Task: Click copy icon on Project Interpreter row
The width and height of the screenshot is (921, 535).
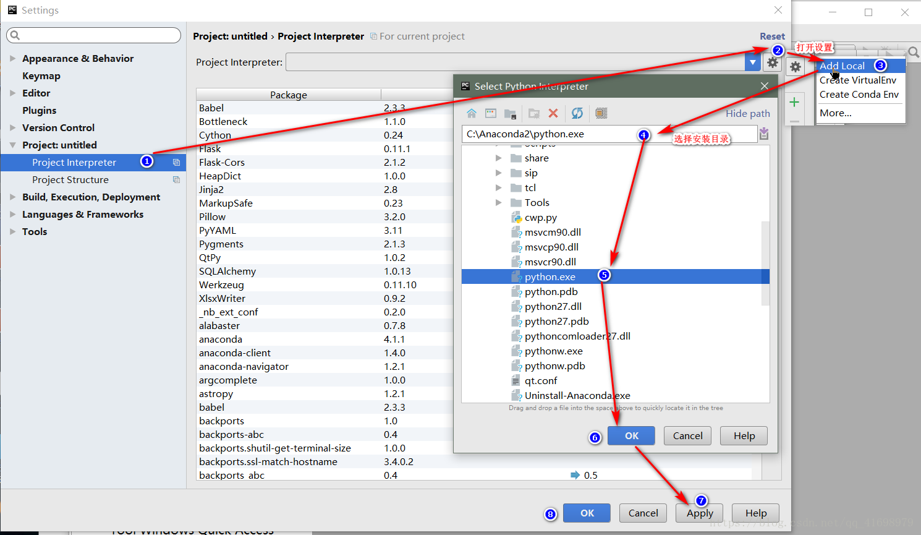Action: (176, 162)
